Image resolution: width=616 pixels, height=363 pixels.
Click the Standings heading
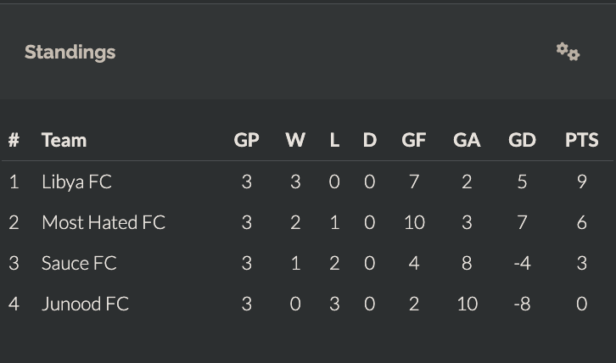(70, 53)
